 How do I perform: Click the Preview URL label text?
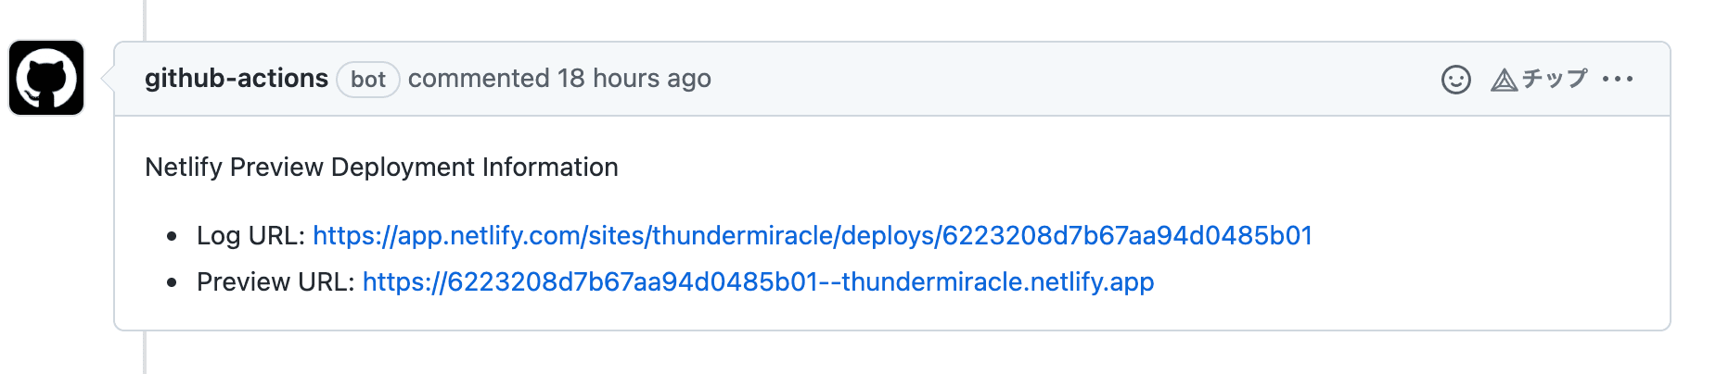pyautogui.click(x=275, y=282)
